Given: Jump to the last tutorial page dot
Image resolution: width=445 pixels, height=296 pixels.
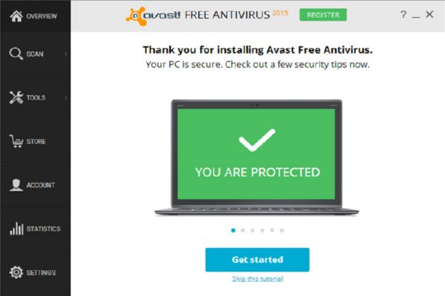Looking at the screenshot, I should (282, 230).
